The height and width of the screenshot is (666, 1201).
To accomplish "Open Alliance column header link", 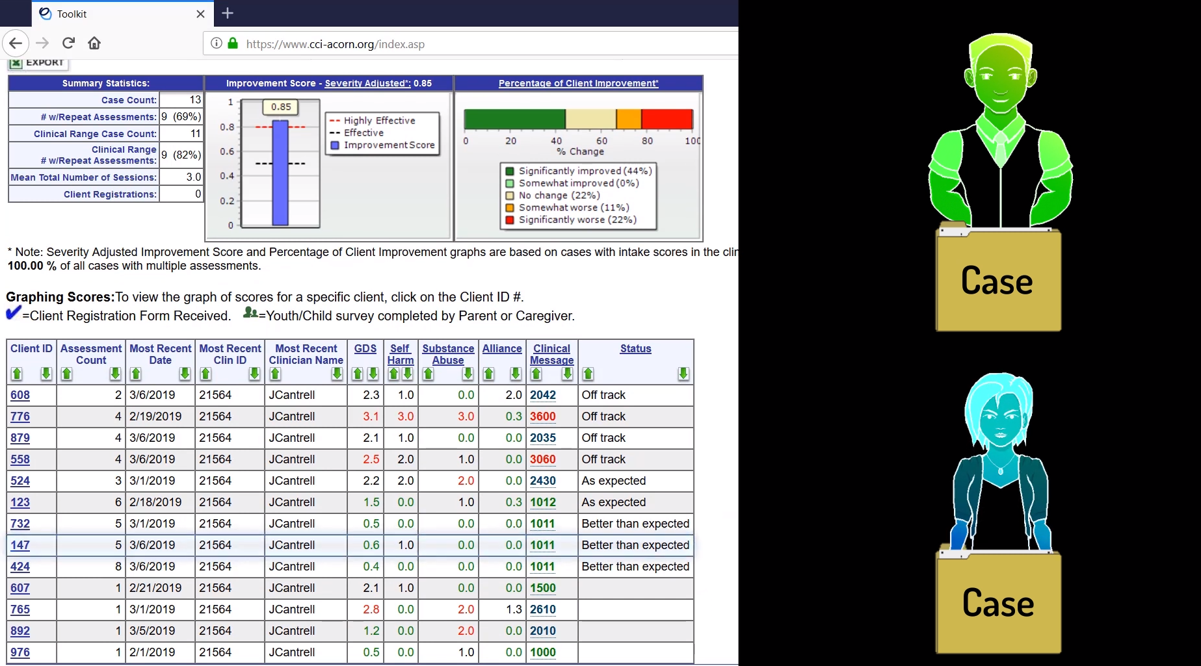I will point(502,349).
